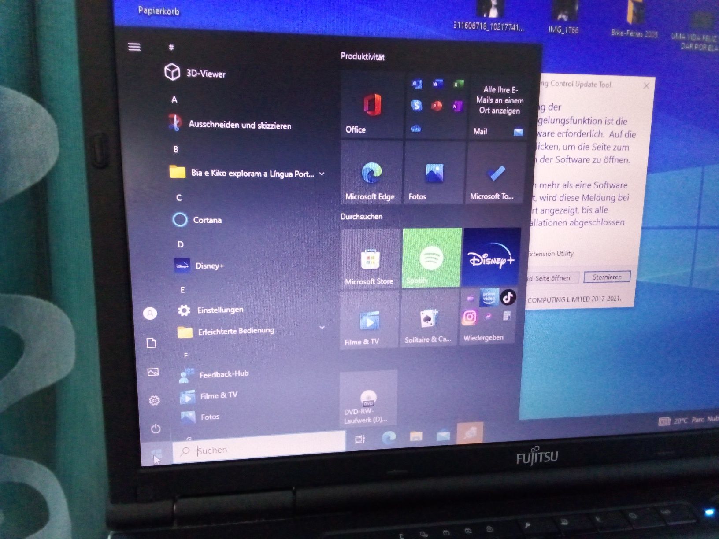The image size is (719, 539).
Task: Click the # header in app list
Action: tap(171, 47)
